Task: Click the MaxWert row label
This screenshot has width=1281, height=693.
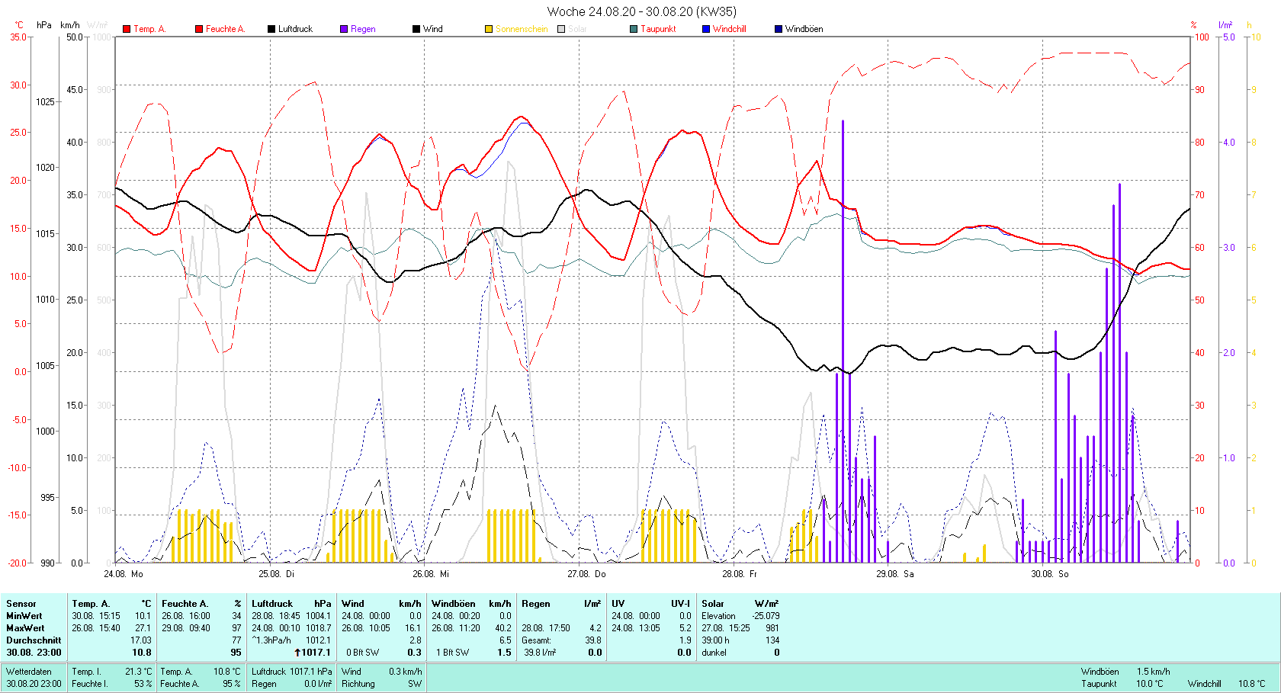Action: (25, 628)
